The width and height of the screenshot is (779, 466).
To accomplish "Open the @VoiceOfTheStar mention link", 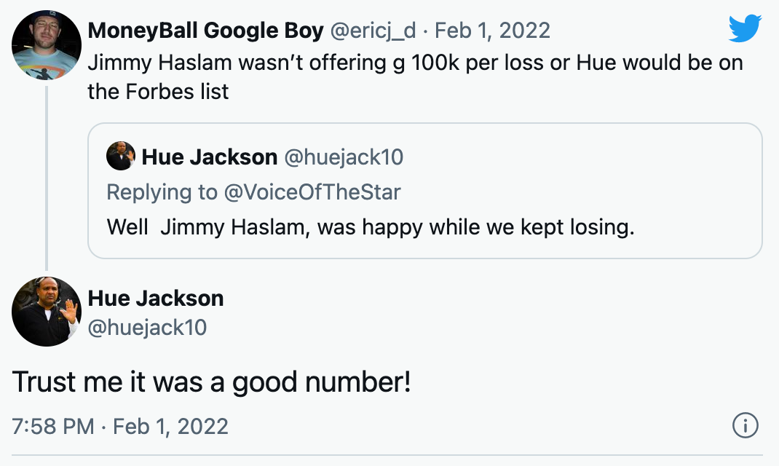I will 312,191.
